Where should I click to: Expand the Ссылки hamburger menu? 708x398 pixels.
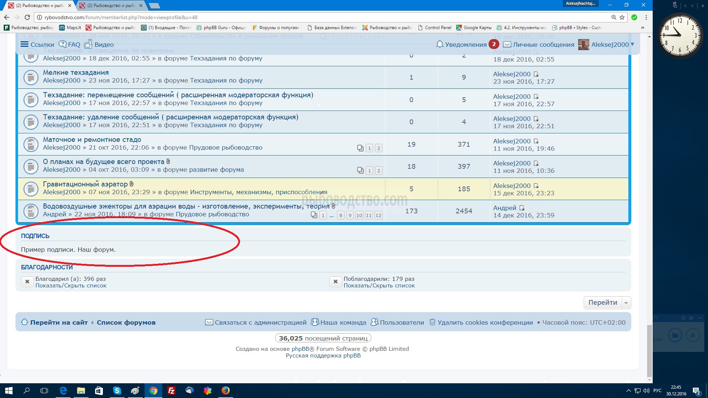[24, 44]
